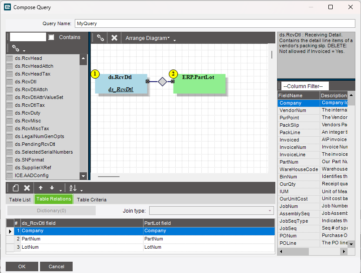Viewport: 361px width, 273px height.
Task: Switch to the Table List tab
Action: 20,200
